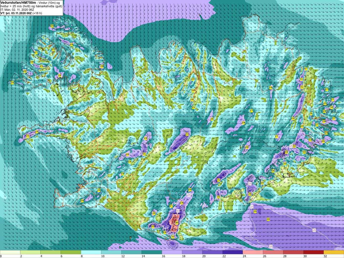Click the pale yellow 0–2 legend swatch
344x258 pixels.
click(x=10, y=252)
